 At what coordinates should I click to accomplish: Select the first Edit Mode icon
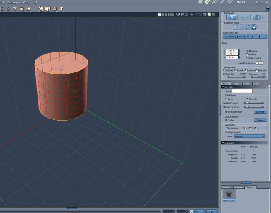[x=232, y=17]
